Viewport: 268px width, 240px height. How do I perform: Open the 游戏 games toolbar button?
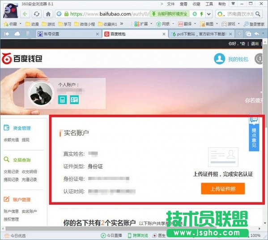point(229,24)
